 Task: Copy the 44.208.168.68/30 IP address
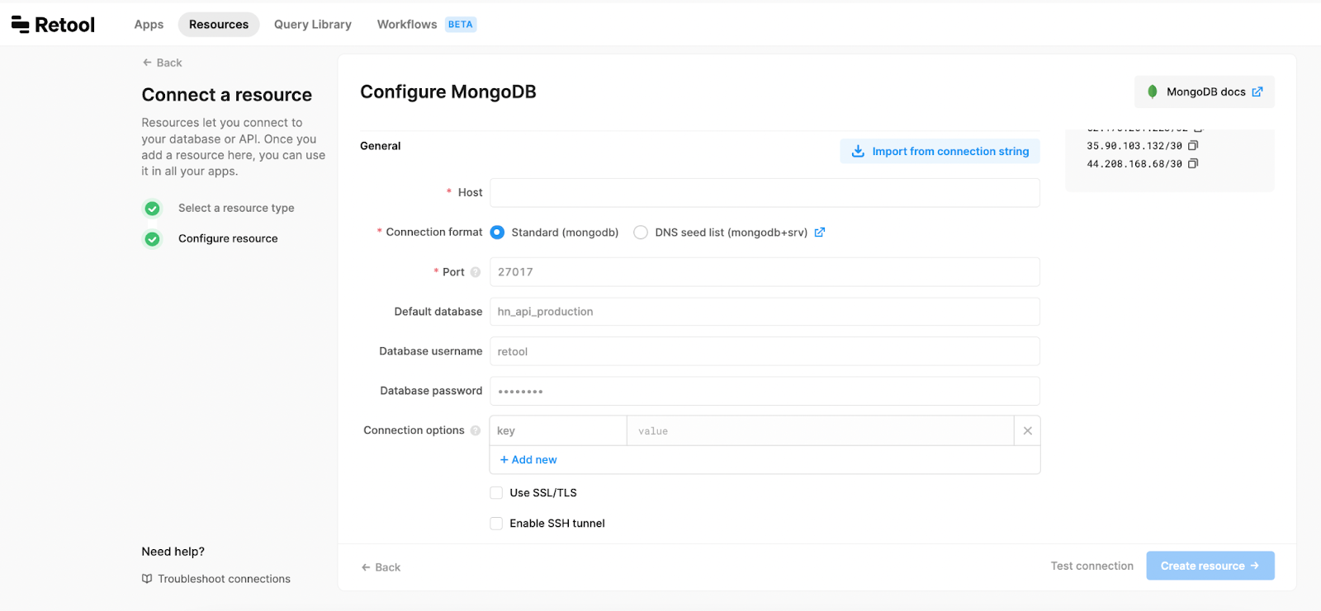tap(1193, 164)
